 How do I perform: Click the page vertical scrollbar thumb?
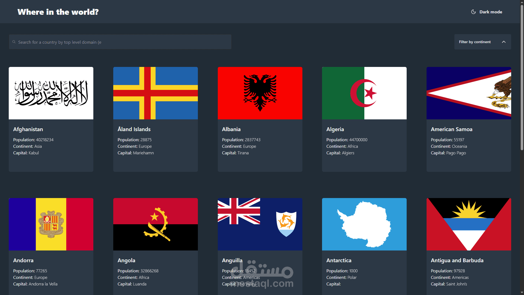pyautogui.click(x=522, y=77)
